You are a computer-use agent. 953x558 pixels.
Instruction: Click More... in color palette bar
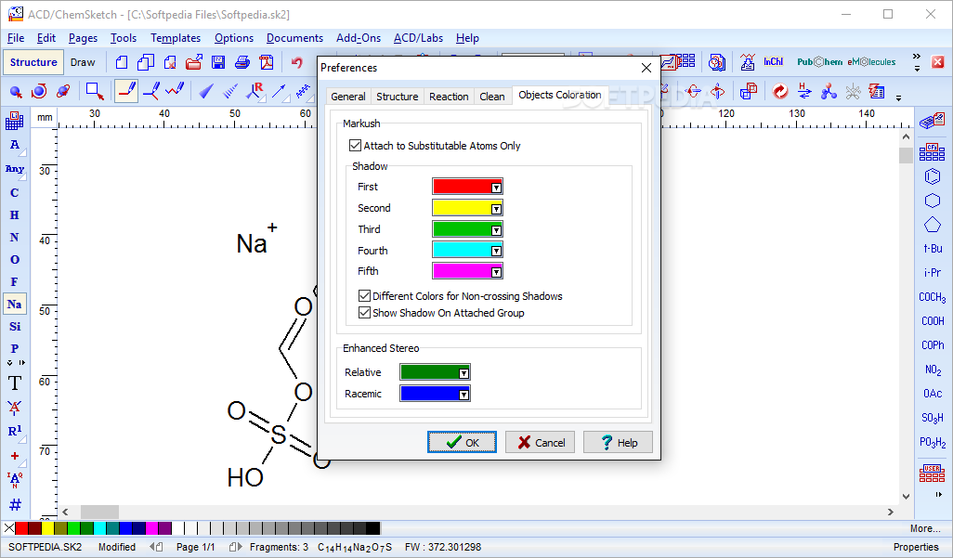click(x=925, y=528)
